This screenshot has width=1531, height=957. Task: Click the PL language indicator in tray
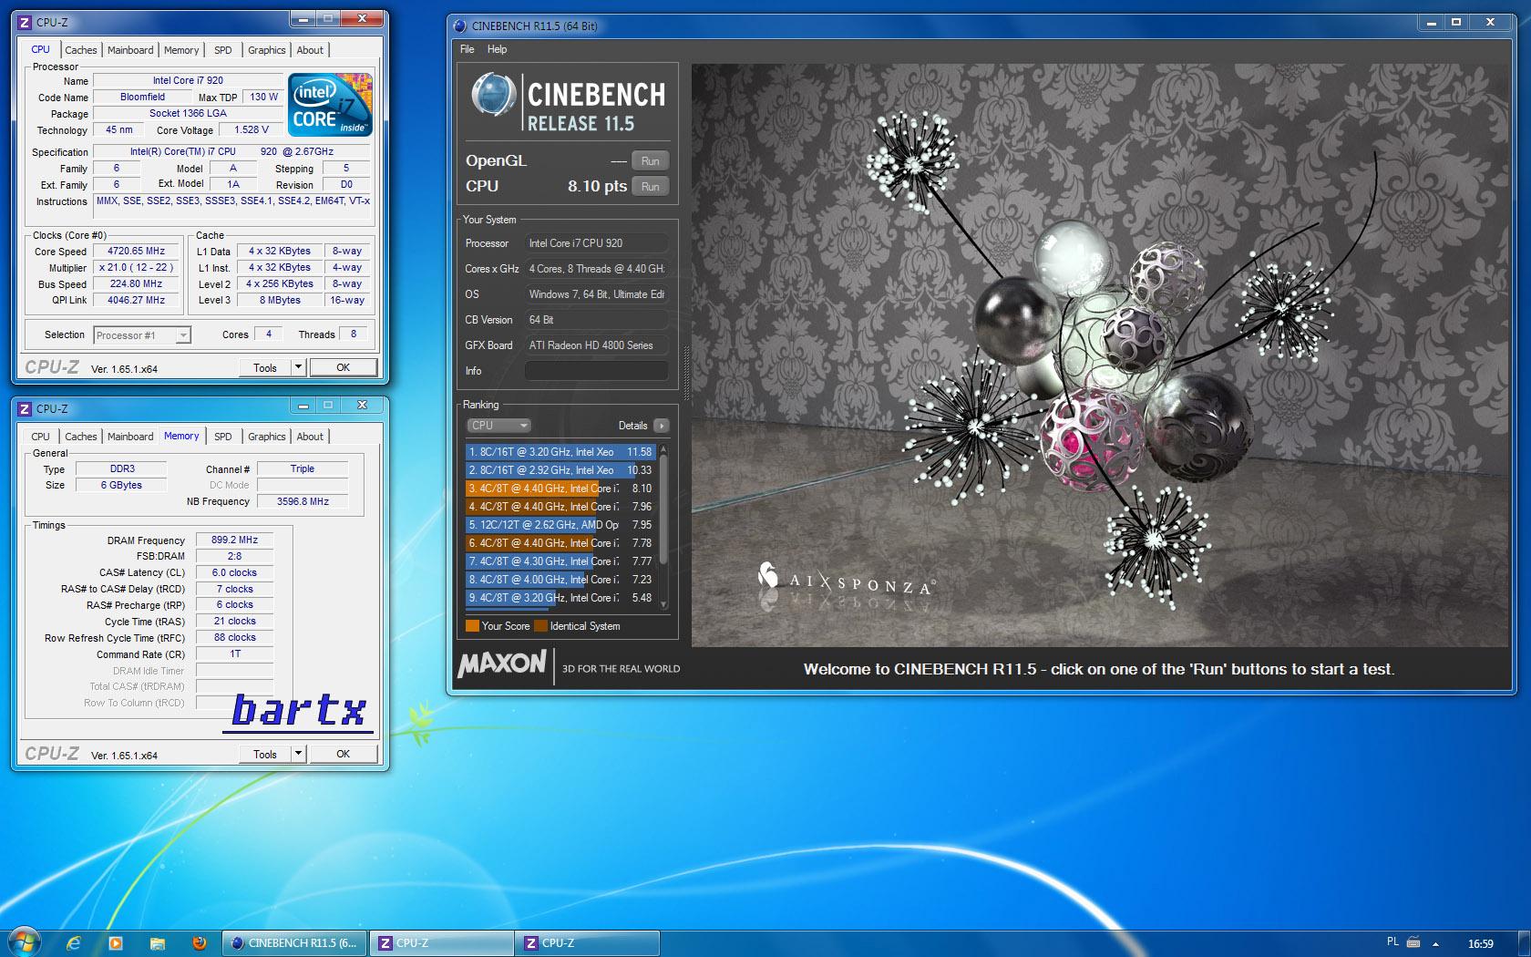1392,942
